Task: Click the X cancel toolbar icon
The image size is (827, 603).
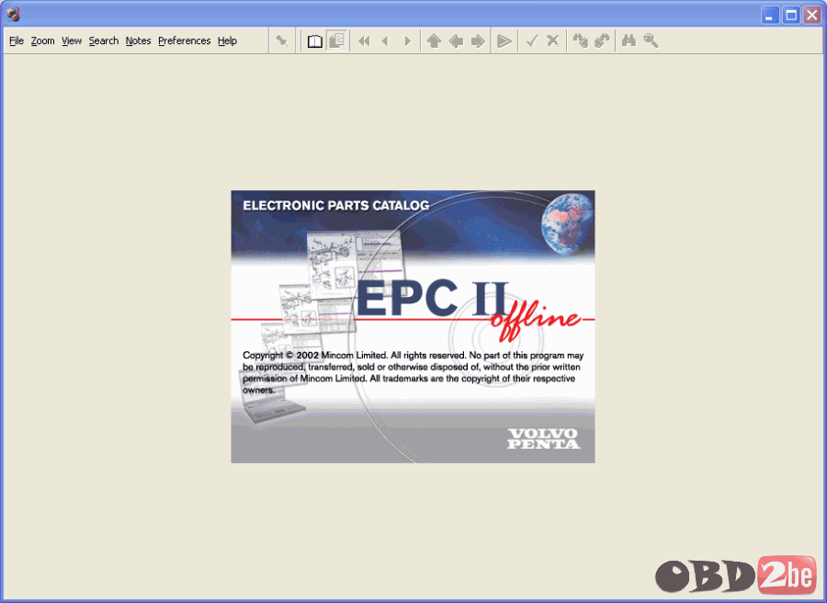Action: (553, 40)
